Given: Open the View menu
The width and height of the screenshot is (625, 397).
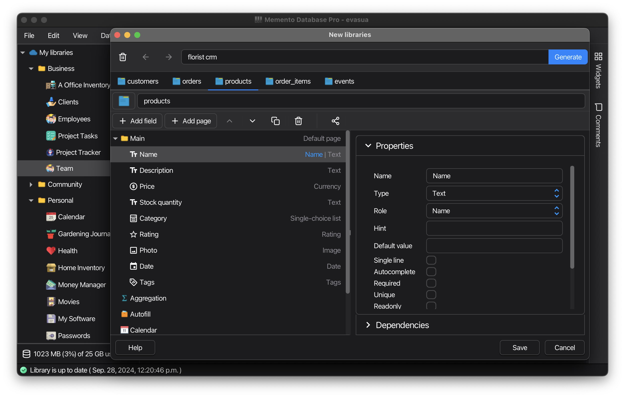Looking at the screenshot, I should (80, 35).
